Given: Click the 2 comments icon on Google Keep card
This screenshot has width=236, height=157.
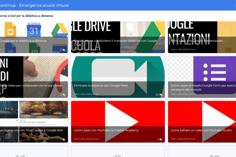Looking at the screenshot, I should pos(64,95).
